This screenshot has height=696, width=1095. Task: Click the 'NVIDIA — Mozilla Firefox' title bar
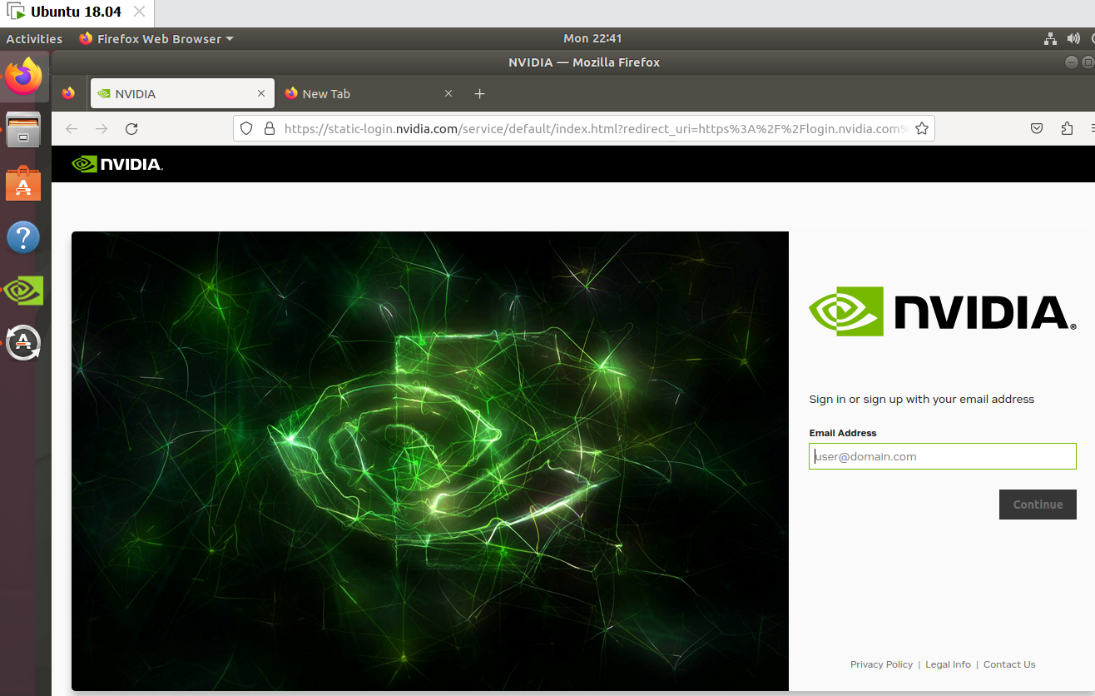(x=584, y=62)
